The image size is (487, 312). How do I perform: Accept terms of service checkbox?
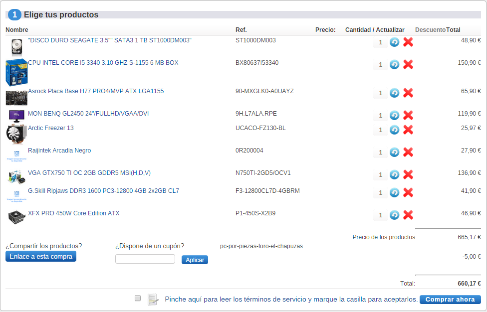point(138,298)
